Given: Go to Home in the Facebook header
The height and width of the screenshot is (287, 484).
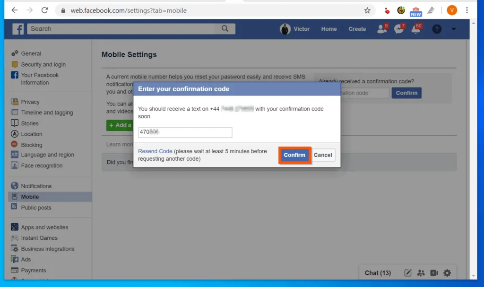Looking at the screenshot, I should click(x=329, y=29).
